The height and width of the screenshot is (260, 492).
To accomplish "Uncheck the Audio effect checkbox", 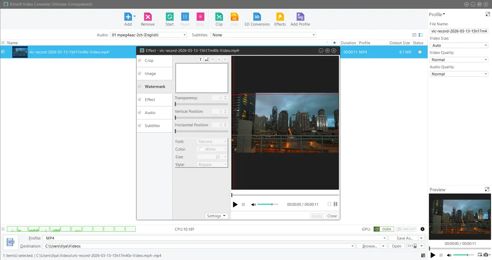I will 140,113.
